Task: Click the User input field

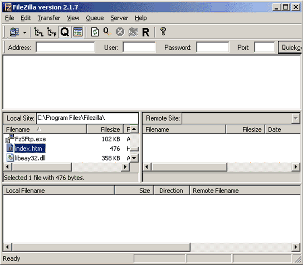Action: pyautogui.click(x=139, y=47)
